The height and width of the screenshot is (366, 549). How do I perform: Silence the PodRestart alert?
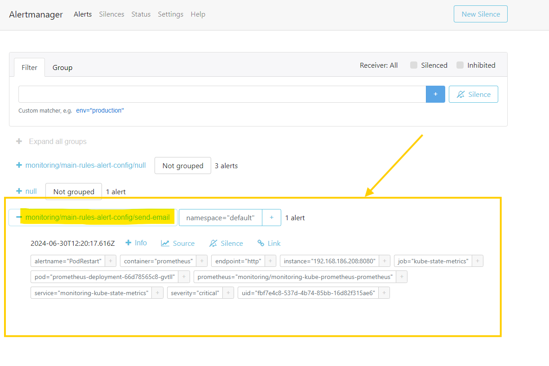pos(226,243)
